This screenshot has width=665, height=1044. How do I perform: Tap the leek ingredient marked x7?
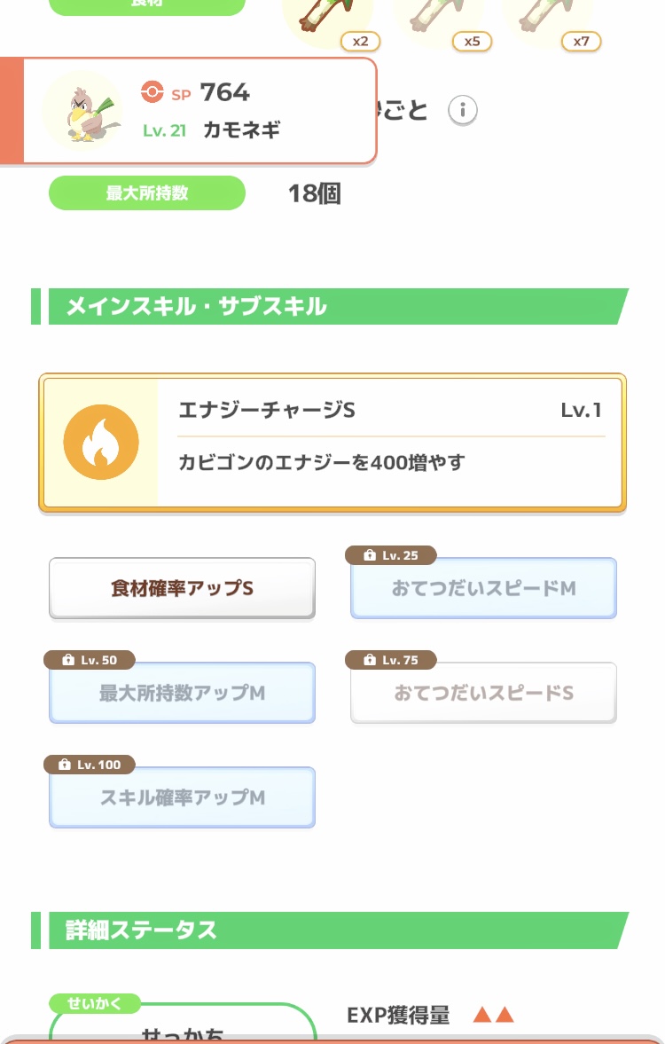pos(548,20)
